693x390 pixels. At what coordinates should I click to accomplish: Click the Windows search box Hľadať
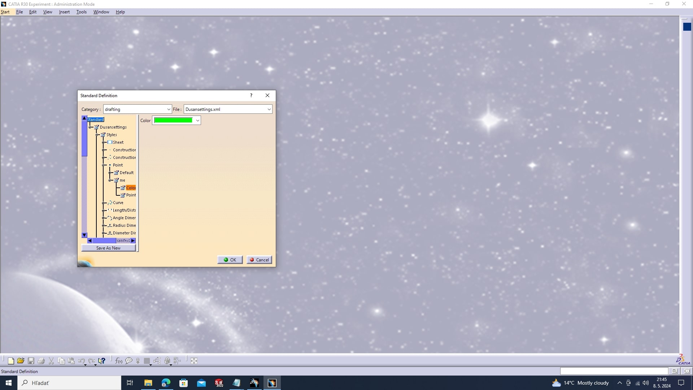[69, 383]
